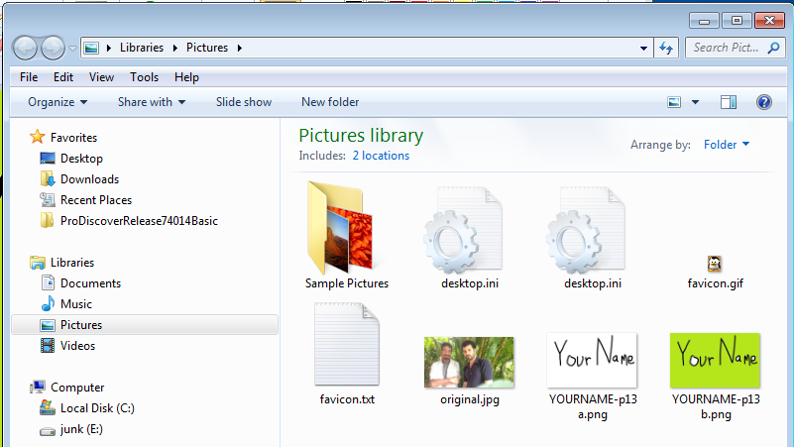Open the view options dropdown arrow
This screenshot has width=794, height=447.
[695, 102]
